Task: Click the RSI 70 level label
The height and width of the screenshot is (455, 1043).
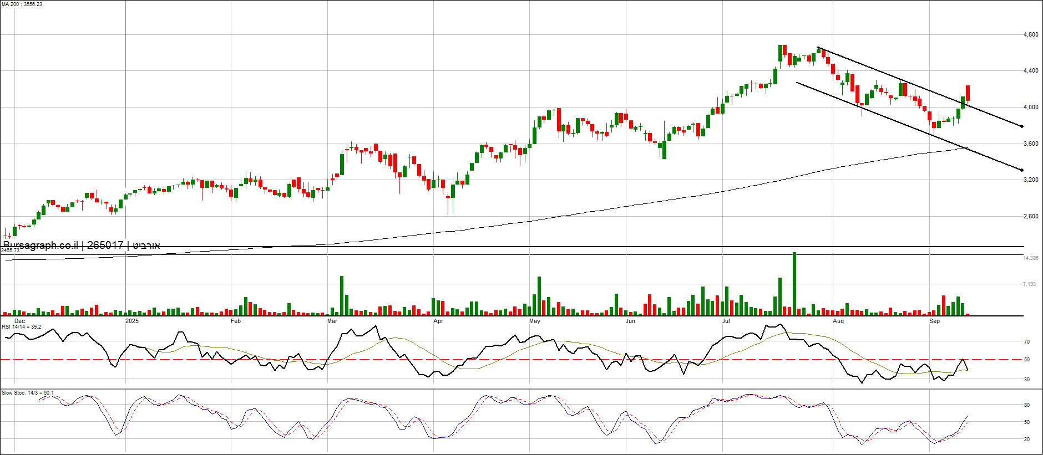Action: tap(1027, 342)
